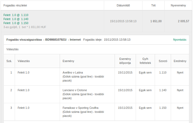Viewport: 193px width, 123px height.
Task: Select the Tét column header
Action: tap(153, 5)
